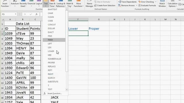Select REPLACE function from list
Image resolution: width=184 pixels, height=103 pixels.
[x=54, y=66]
